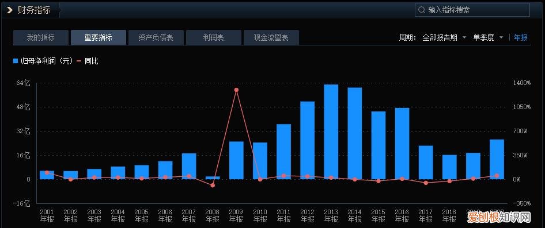Image resolution: width=545 pixels, height=228 pixels.
Task: Click the 2013 年报 axis label
Action: (x=331, y=215)
